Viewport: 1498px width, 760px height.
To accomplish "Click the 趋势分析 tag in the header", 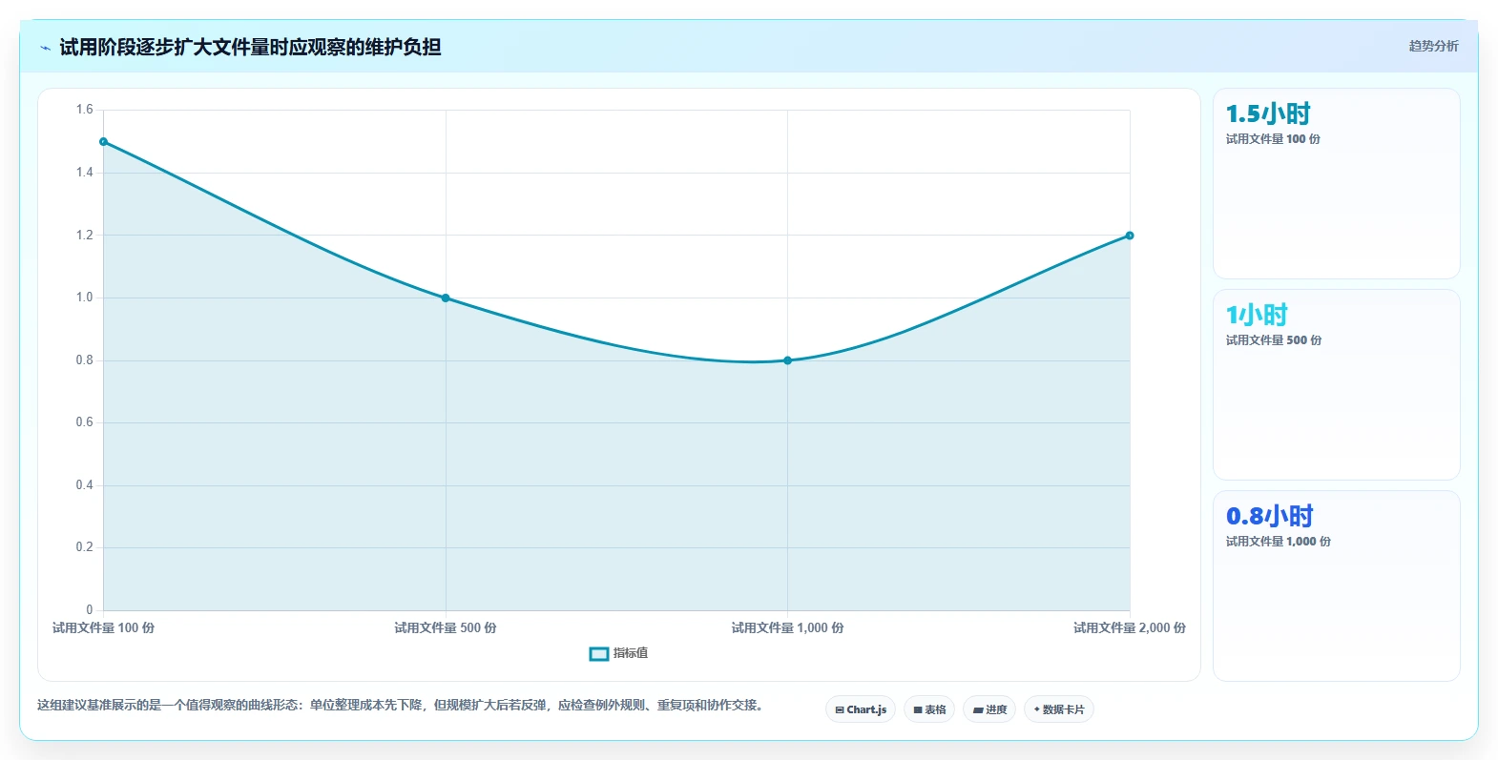I will click(x=1433, y=46).
